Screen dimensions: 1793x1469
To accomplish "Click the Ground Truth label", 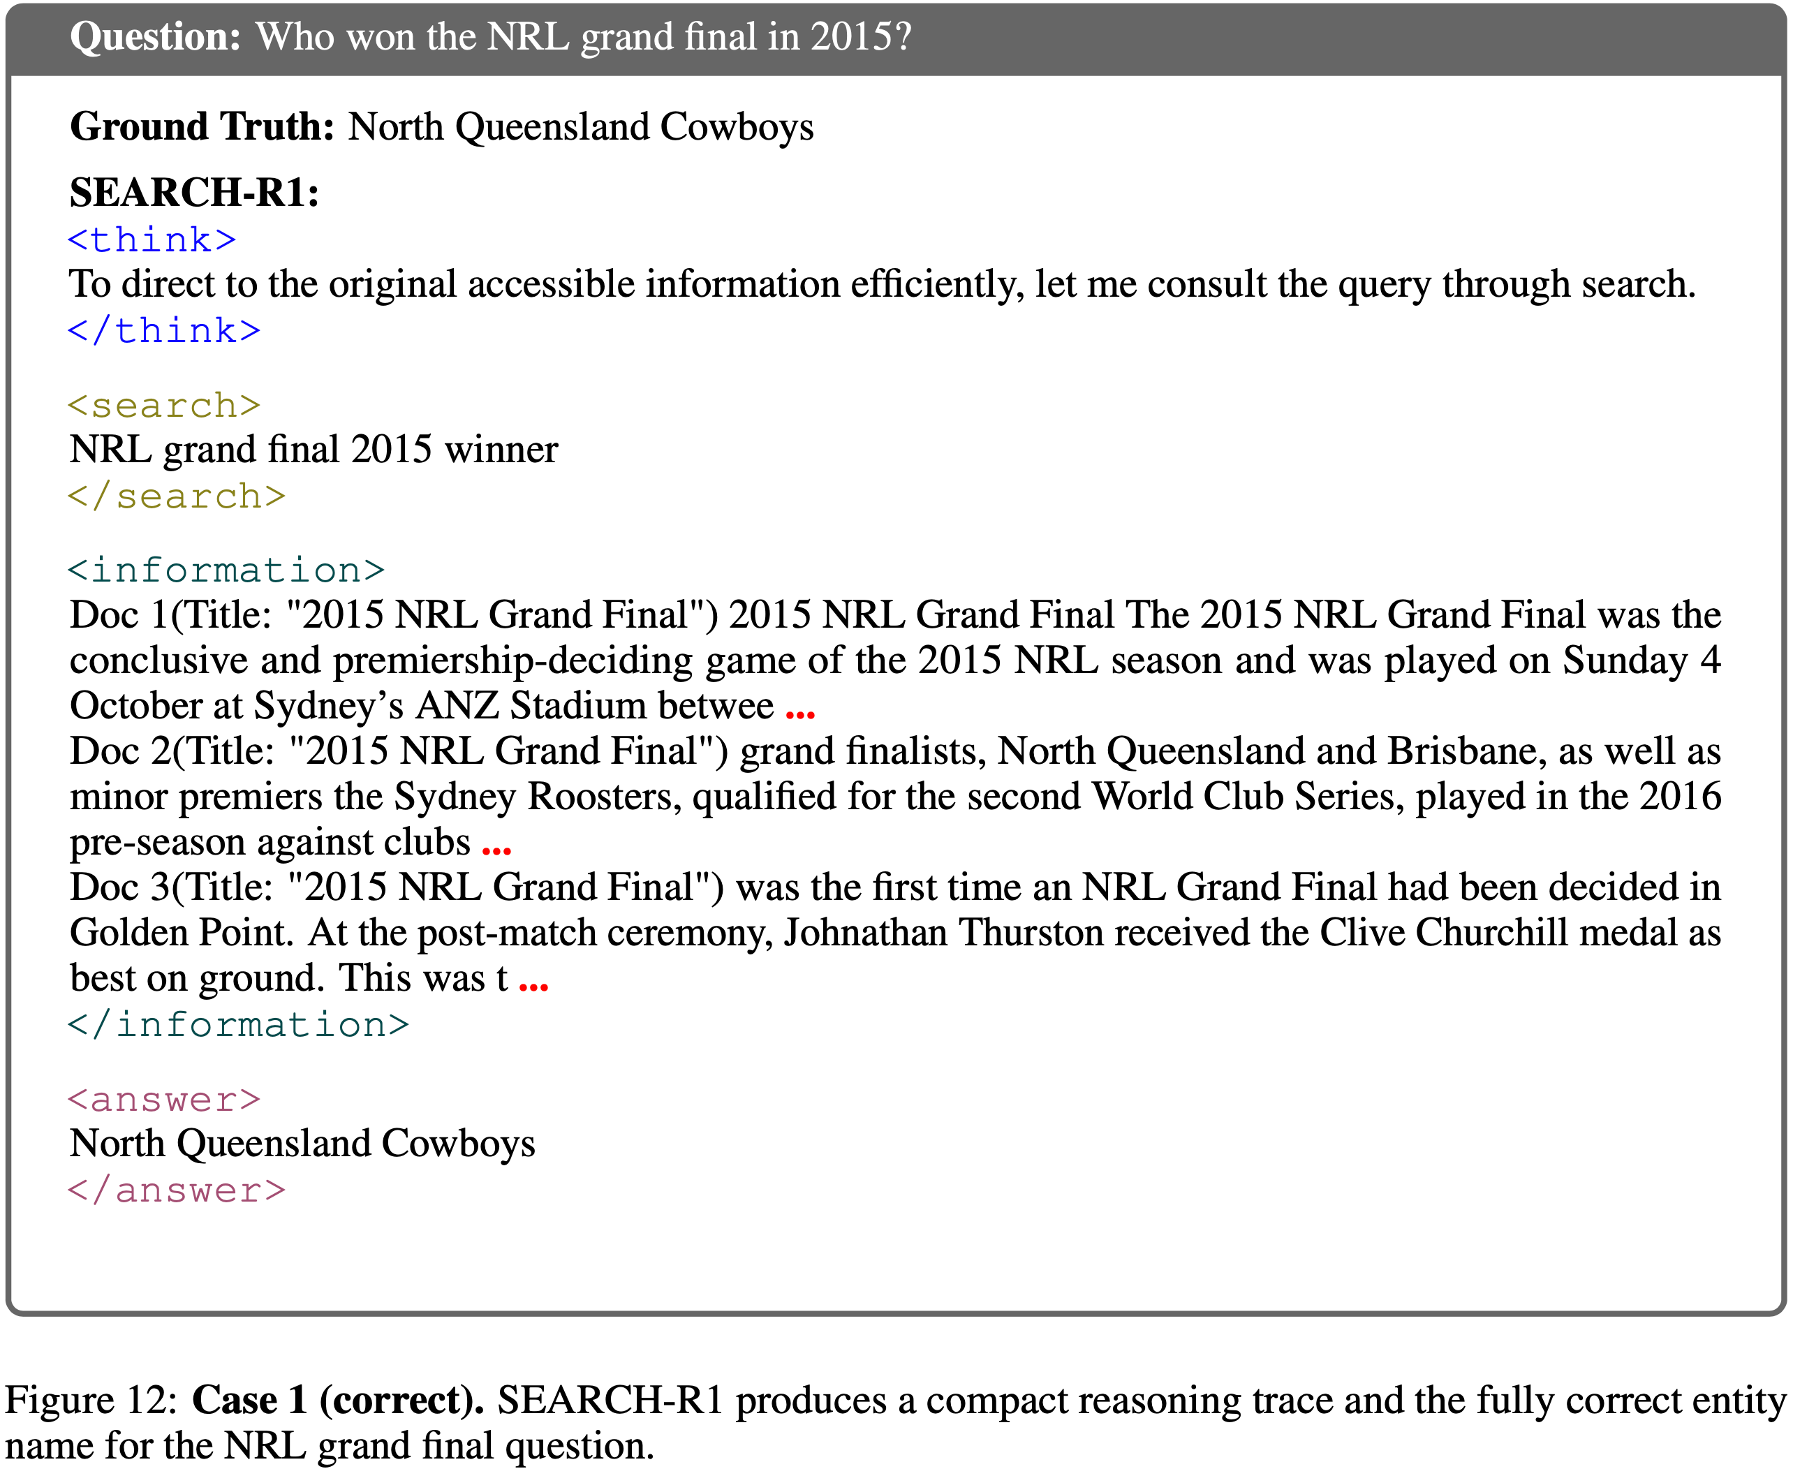I will (x=202, y=127).
